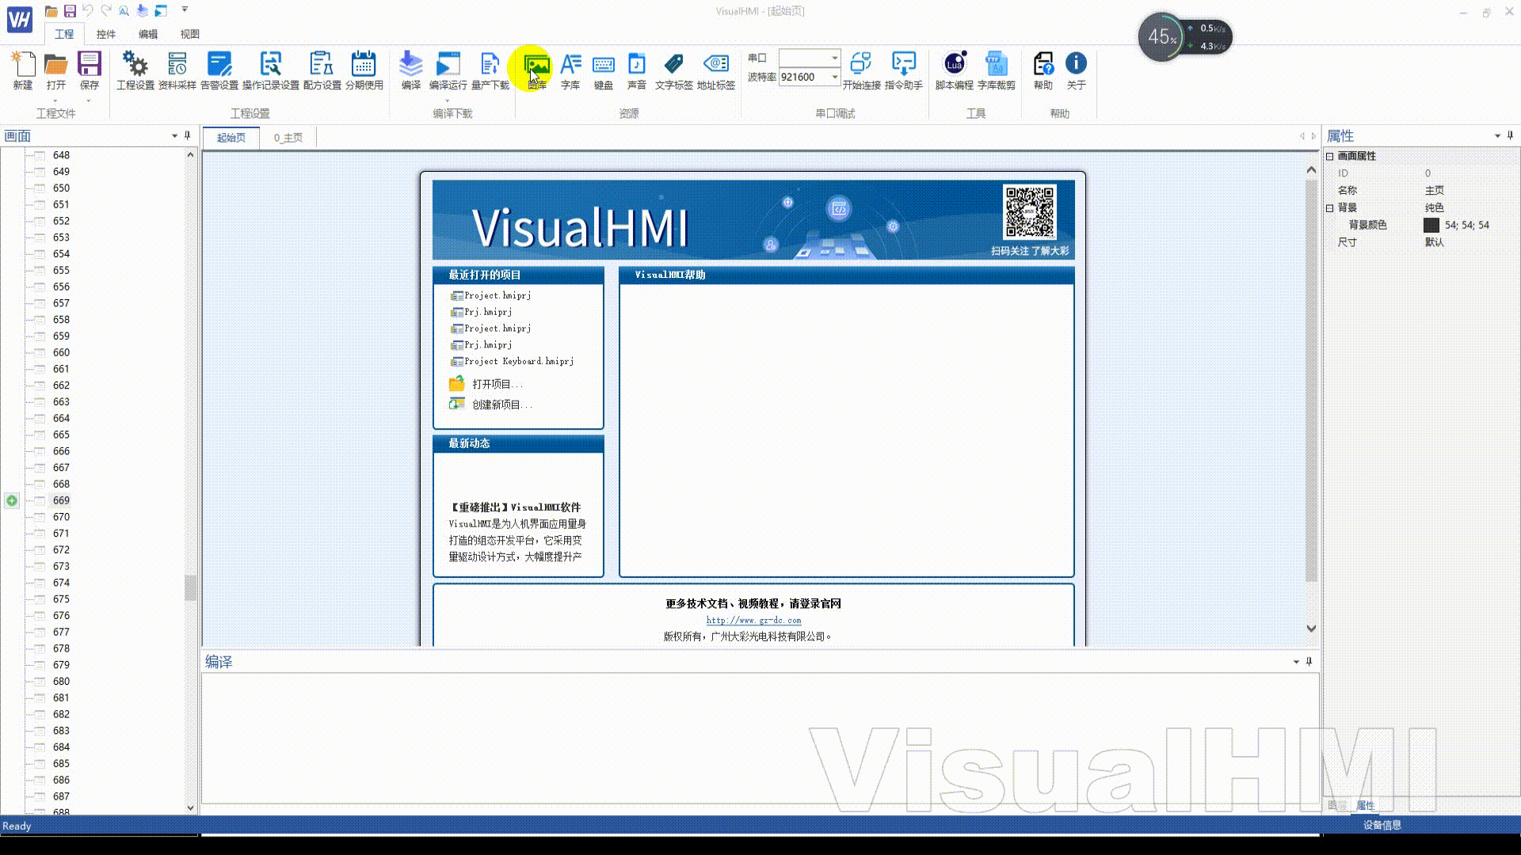
Task: Open the 串口 serial port dropdown
Action: (834, 58)
